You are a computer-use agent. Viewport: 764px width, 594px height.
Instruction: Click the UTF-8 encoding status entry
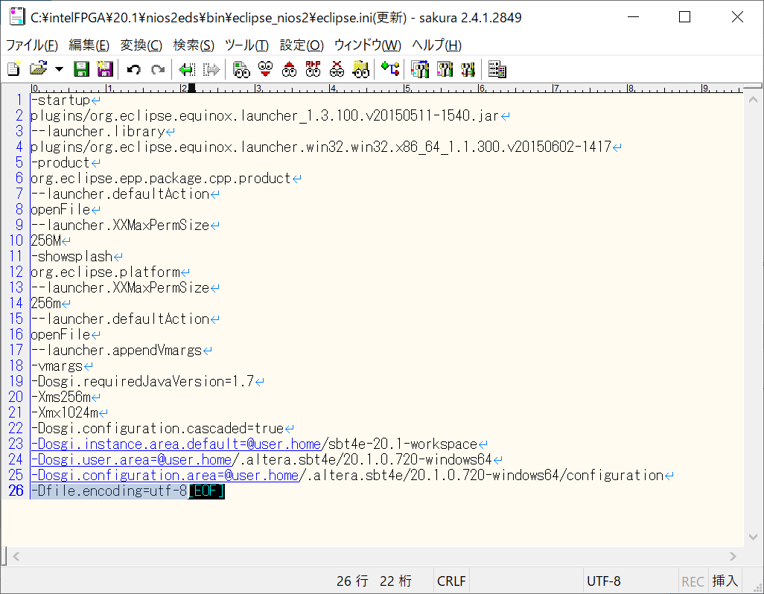click(604, 581)
